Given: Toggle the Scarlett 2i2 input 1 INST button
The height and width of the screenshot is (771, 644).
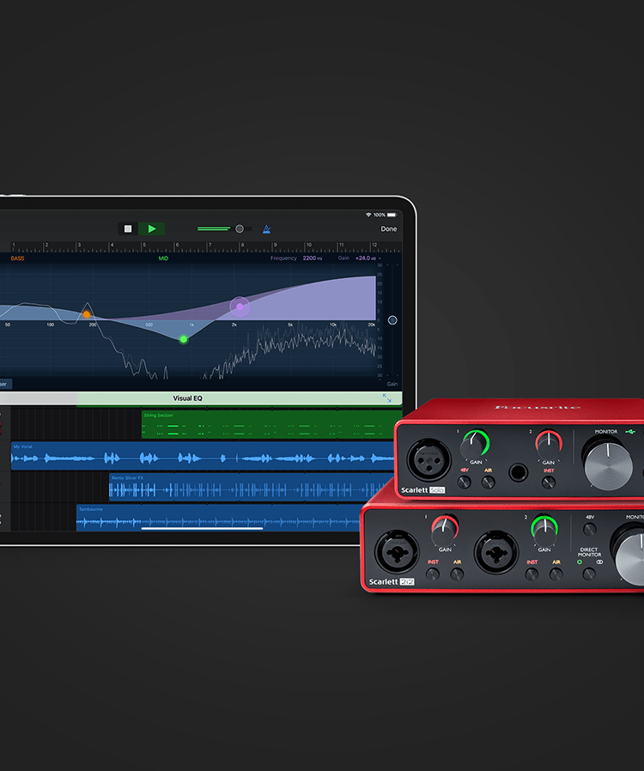Looking at the screenshot, I should tap(433, 574).
